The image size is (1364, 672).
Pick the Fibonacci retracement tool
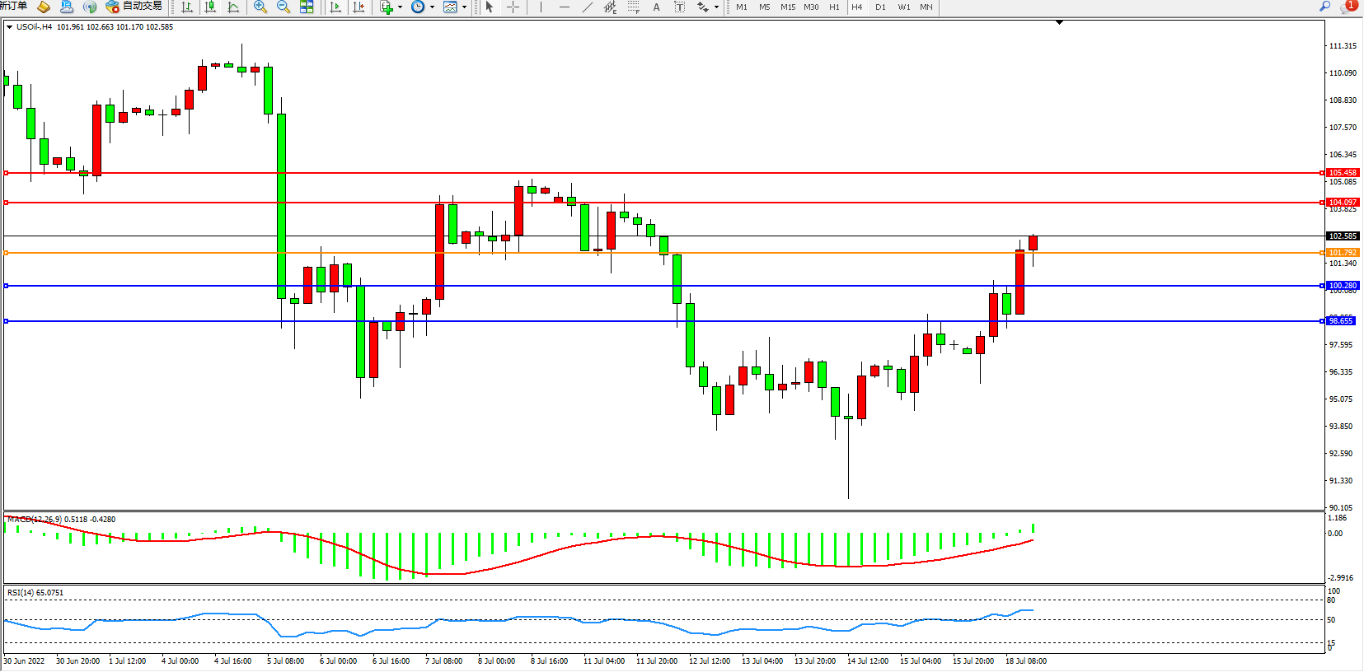click(x=634, y=7)
